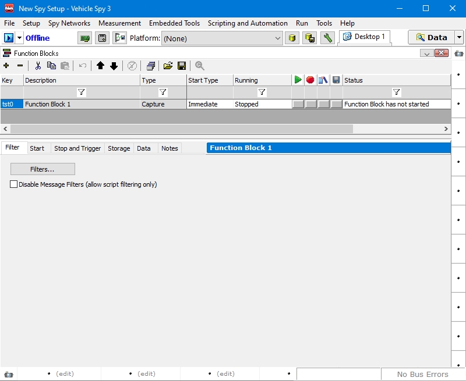This screenshot has height=381, width=466.
Task: Click the cut scissors icon
Action: coord(38,66)
